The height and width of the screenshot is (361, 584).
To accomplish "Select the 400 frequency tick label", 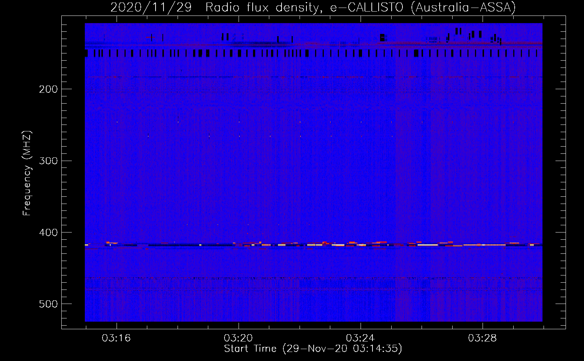I will coord(48,232).
